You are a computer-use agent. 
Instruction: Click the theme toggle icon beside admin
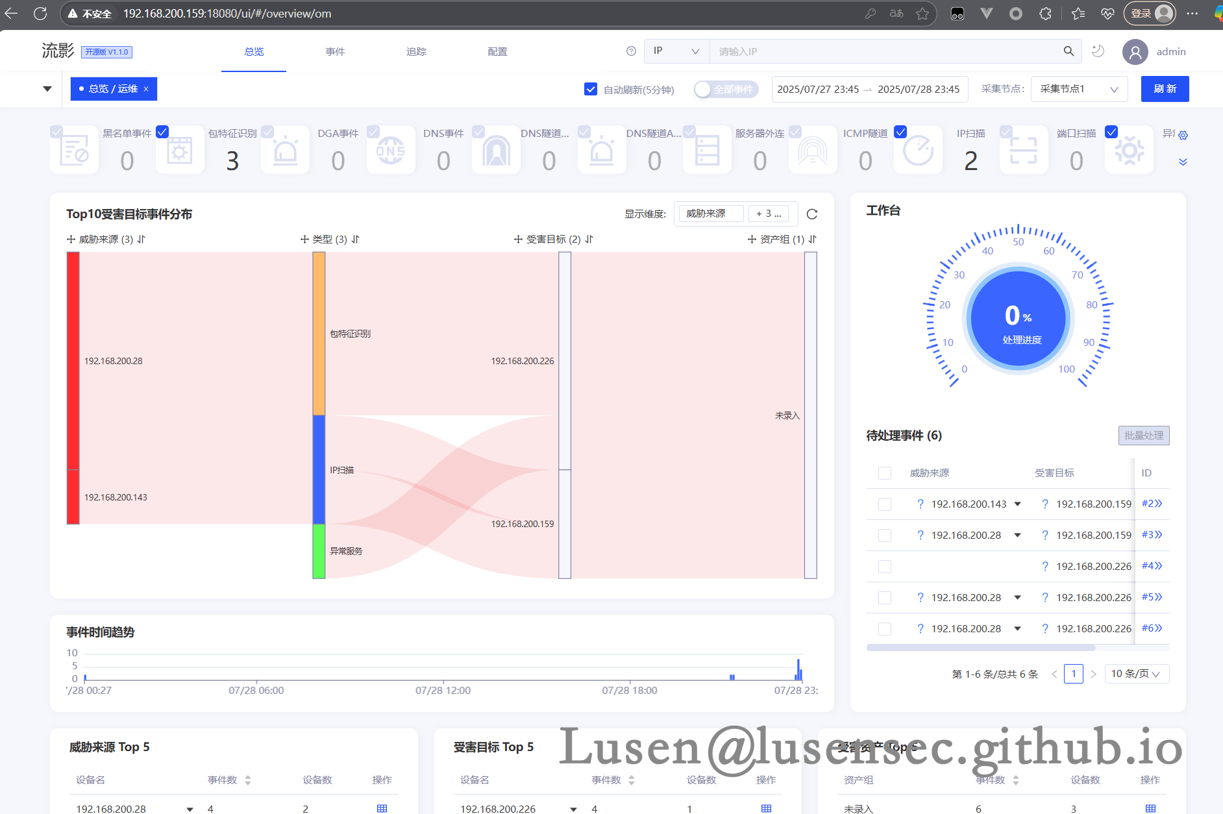coord(1098,51)
